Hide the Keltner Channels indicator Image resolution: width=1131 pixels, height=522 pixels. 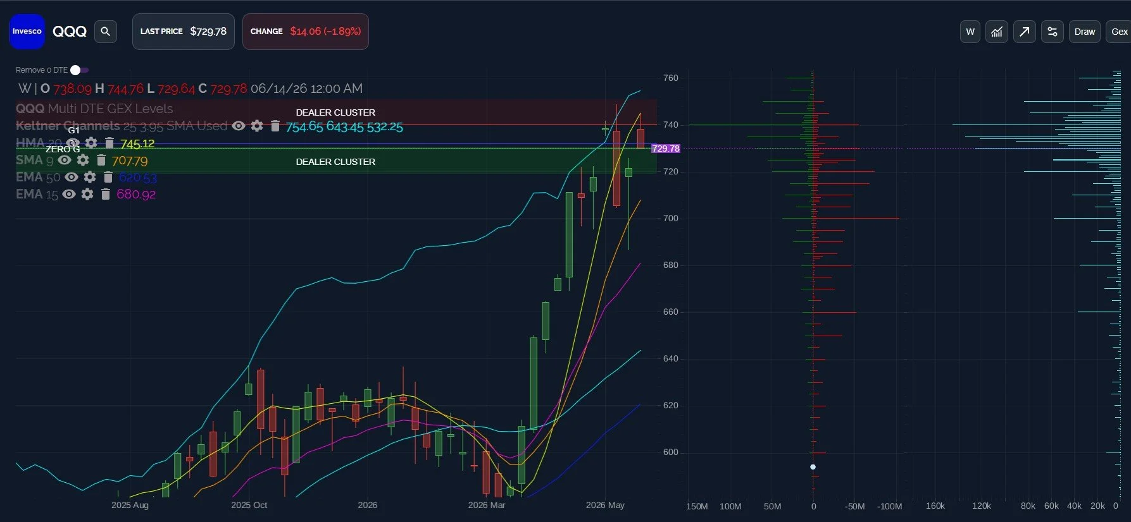pos(239,126)
